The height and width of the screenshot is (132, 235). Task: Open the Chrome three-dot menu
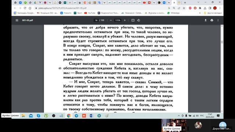pos(220,8)
